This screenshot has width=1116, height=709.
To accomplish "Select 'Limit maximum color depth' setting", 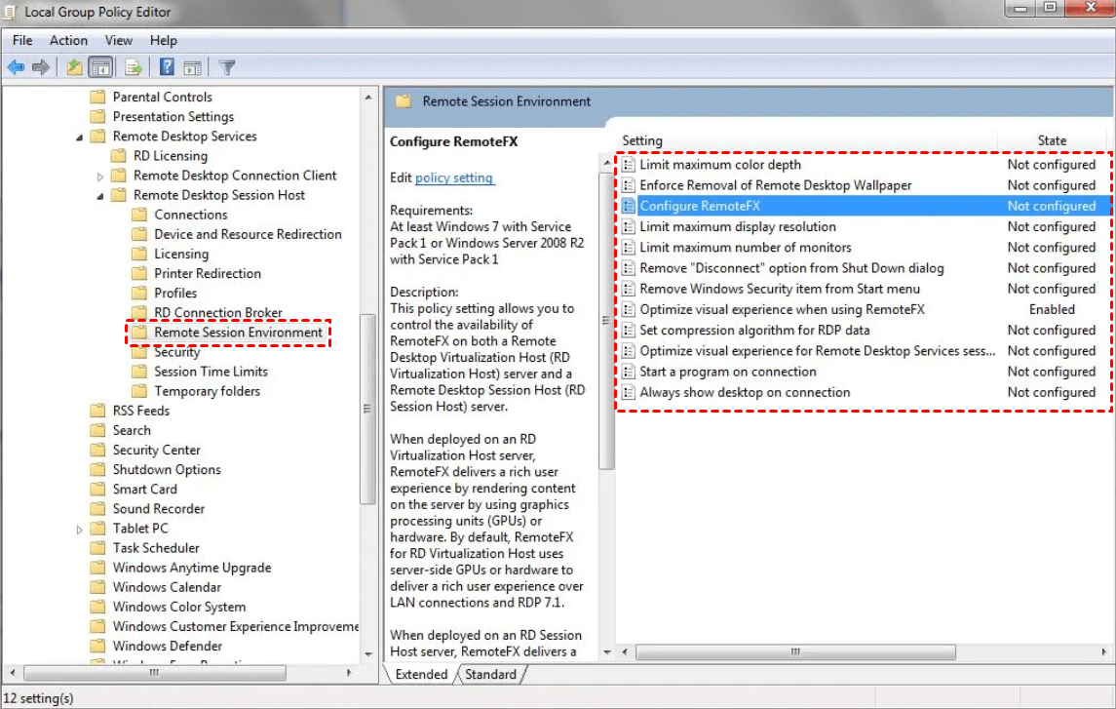I will coord(719,164).
